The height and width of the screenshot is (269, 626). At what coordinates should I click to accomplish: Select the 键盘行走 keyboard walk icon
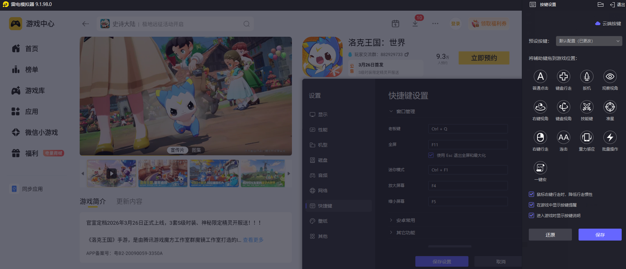click(563, 76)
